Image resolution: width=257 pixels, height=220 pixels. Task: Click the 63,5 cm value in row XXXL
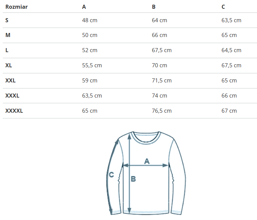point(92,96)
